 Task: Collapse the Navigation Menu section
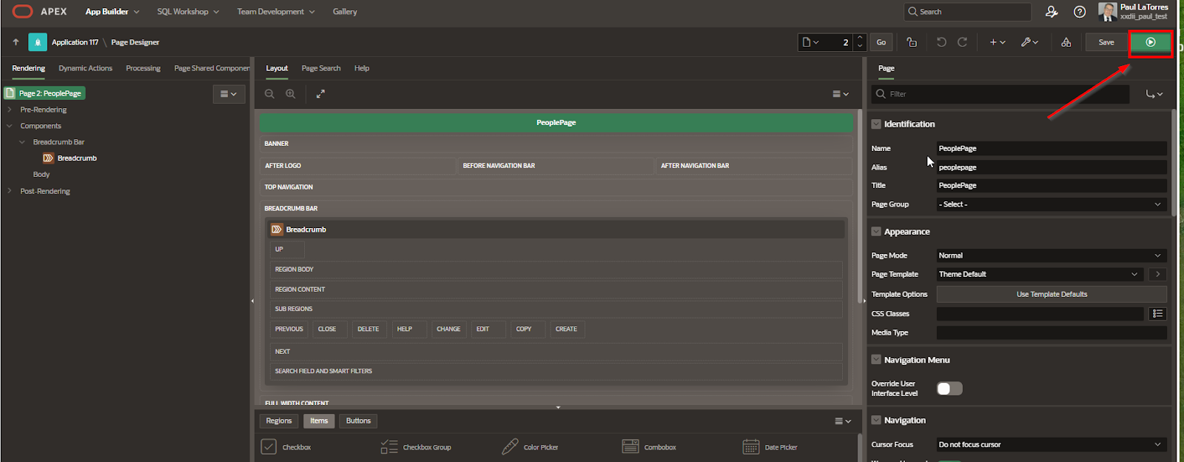876,360
